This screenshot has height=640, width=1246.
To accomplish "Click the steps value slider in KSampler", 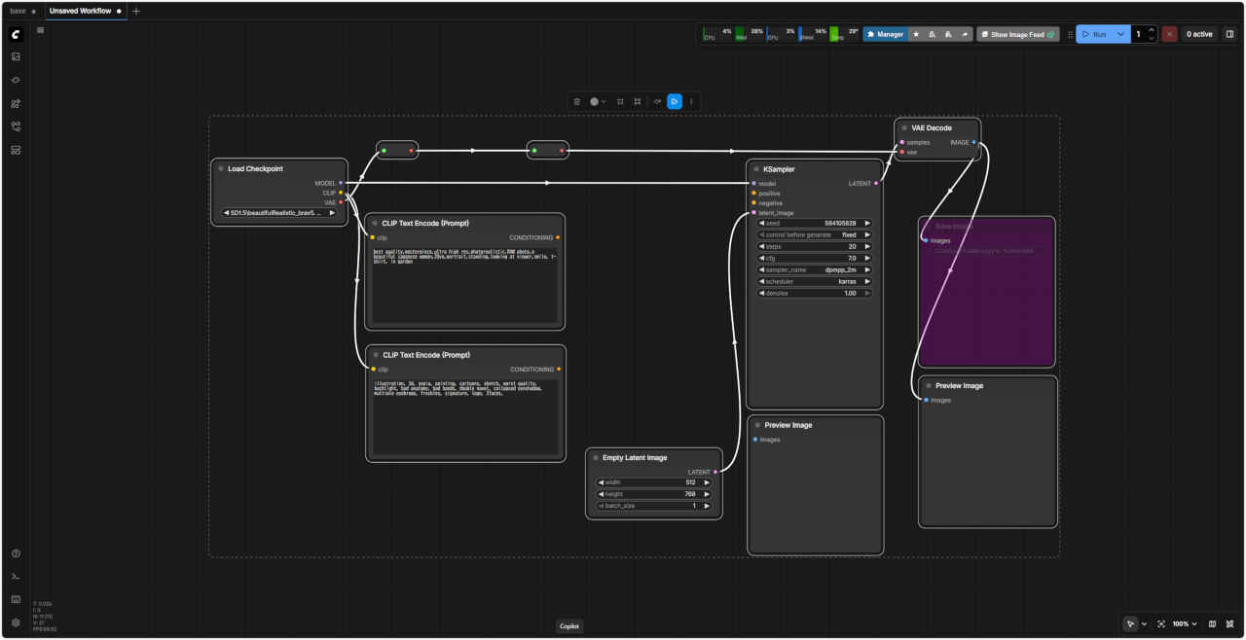I will (814, 246).
